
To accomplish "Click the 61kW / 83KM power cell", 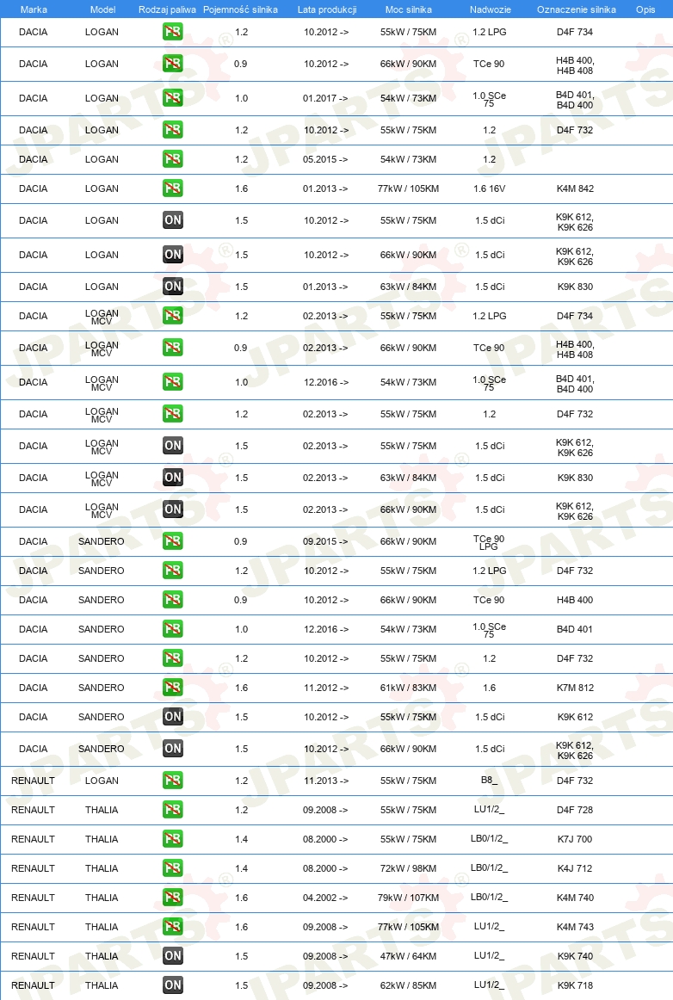I will pos(408,688).
